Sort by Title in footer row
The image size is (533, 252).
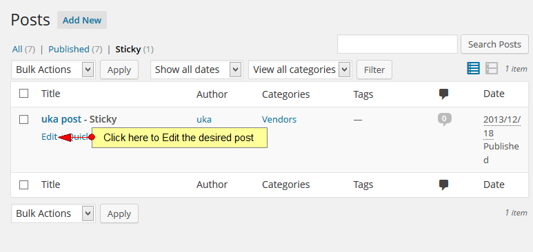click(50, 185)
